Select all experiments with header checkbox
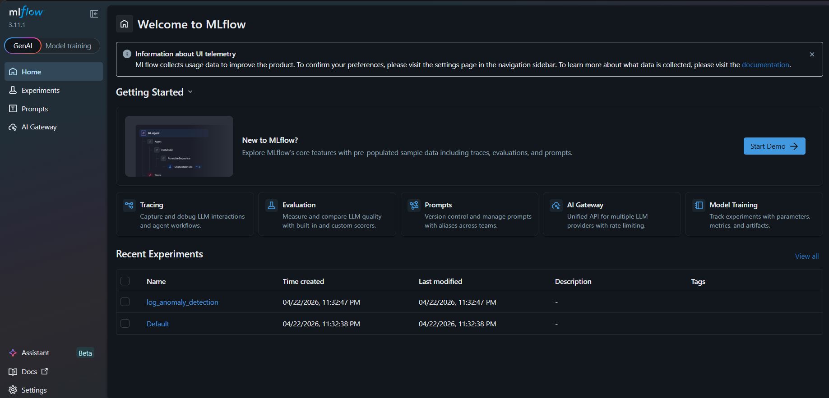The width and height of the screenshot is (829, 398). (125, 281)
